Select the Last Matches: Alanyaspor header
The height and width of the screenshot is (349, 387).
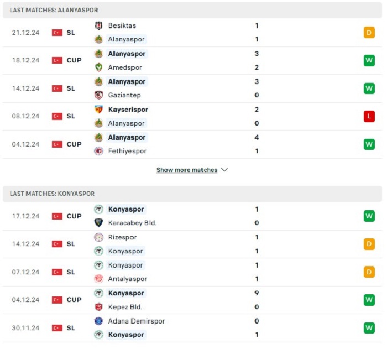point(192,10)
